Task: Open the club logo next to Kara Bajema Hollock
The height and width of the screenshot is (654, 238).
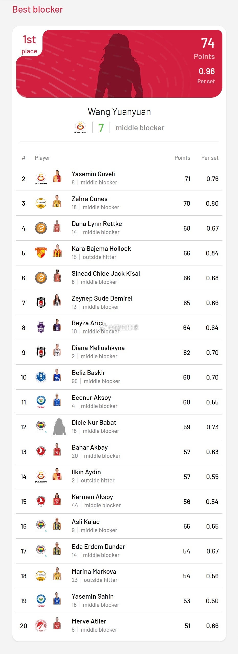Action: 41,253
